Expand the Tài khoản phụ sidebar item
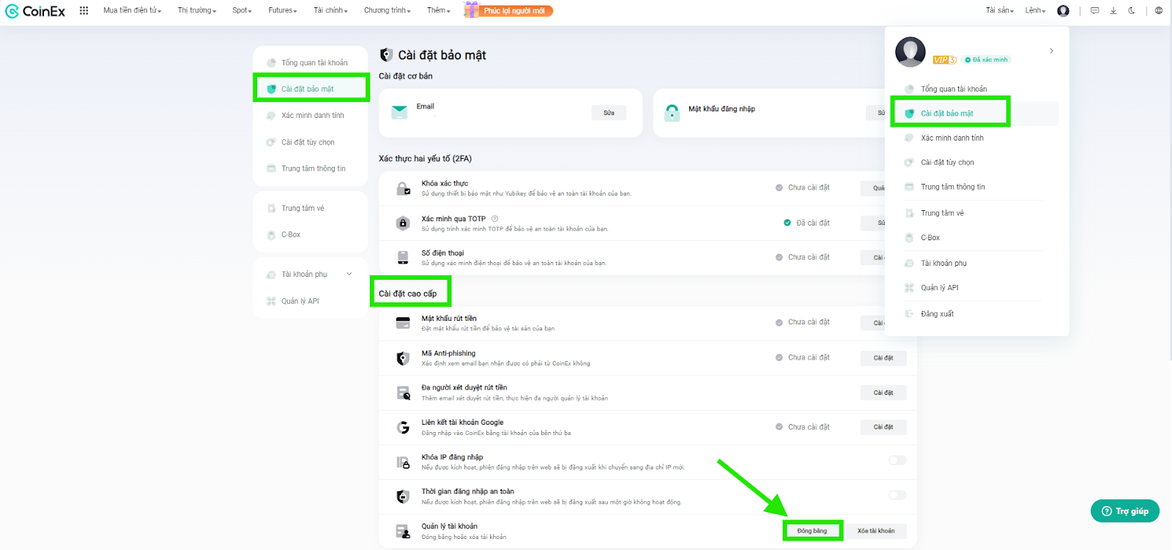This screenshot has height=550, width=1172. click(x=349, y=274)
